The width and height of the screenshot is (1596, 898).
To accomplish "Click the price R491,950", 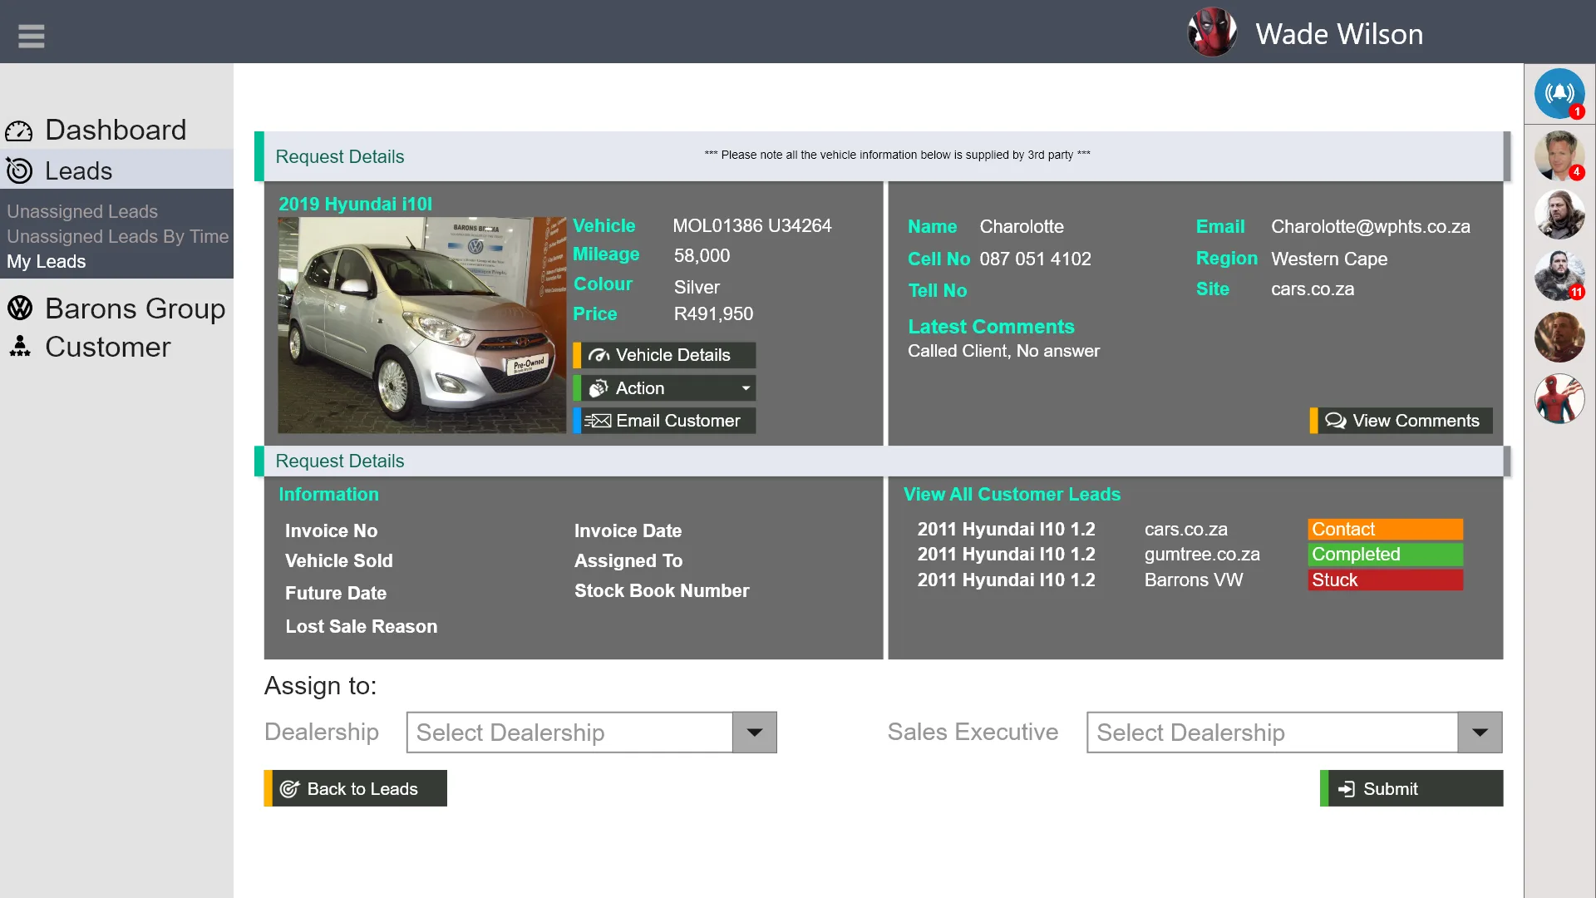I will (713, 313).
